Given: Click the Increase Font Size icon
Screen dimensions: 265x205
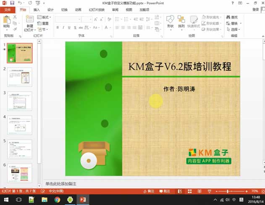Looking at the screenshot, I should pos(96,19).
